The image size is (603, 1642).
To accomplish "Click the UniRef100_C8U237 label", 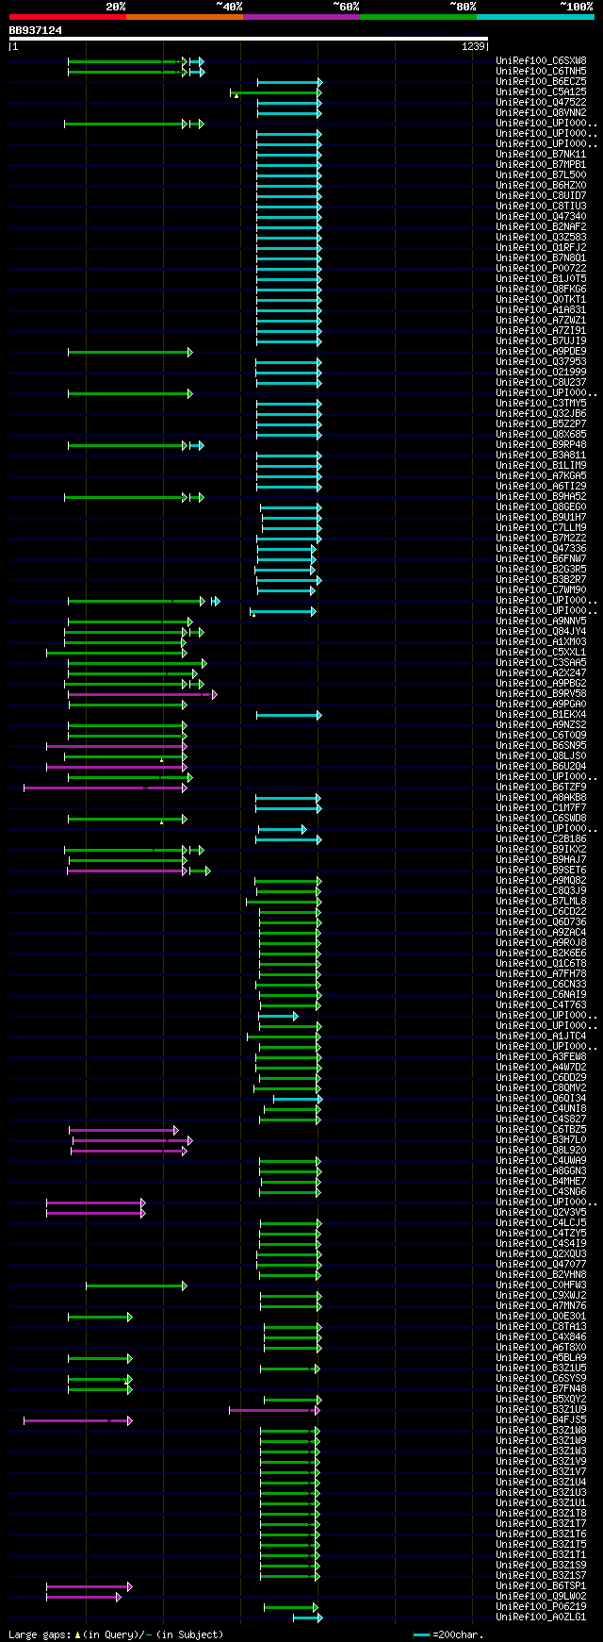I will tap(541, 383).
